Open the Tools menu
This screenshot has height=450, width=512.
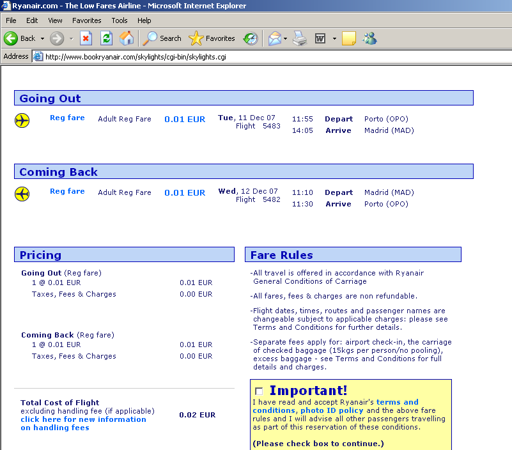click(120, 20)
